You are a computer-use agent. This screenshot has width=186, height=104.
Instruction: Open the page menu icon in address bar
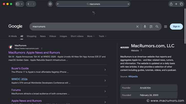click(x=58, y=4)
